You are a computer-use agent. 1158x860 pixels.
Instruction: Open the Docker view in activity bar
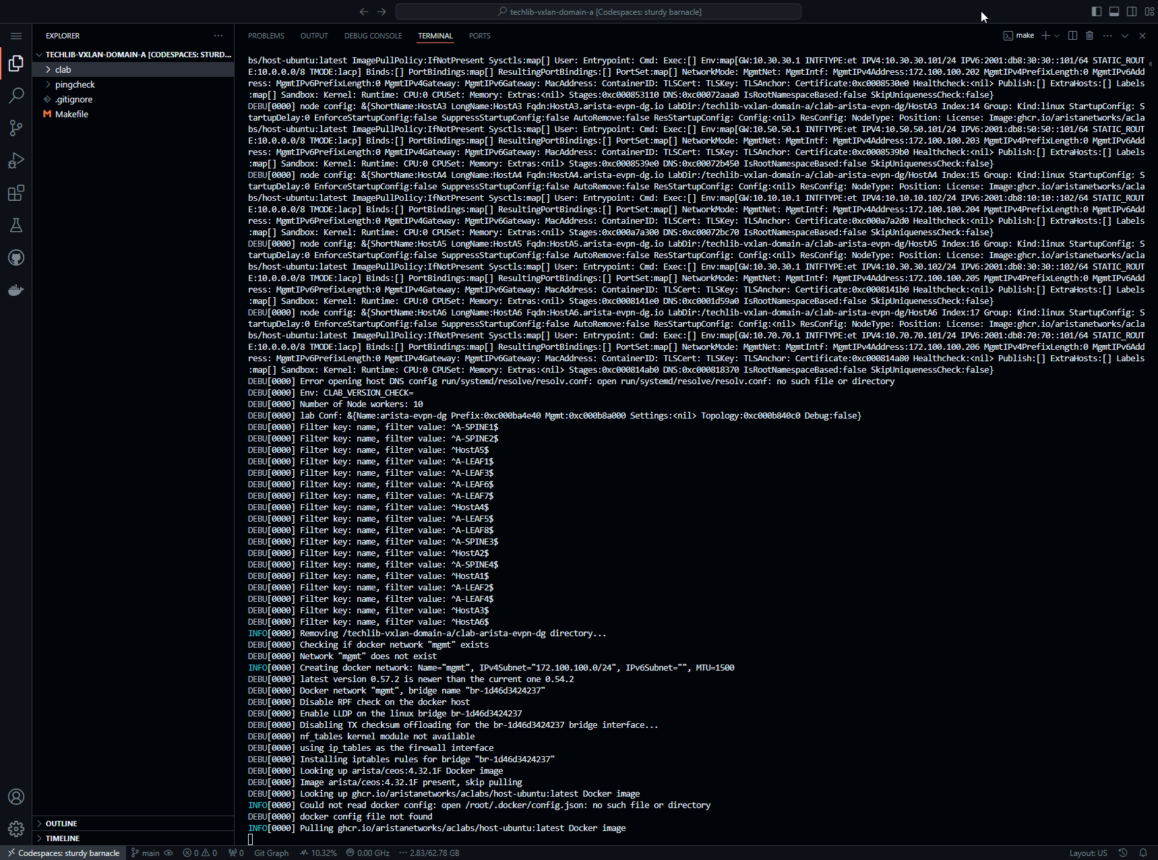(x=16, y=290)
